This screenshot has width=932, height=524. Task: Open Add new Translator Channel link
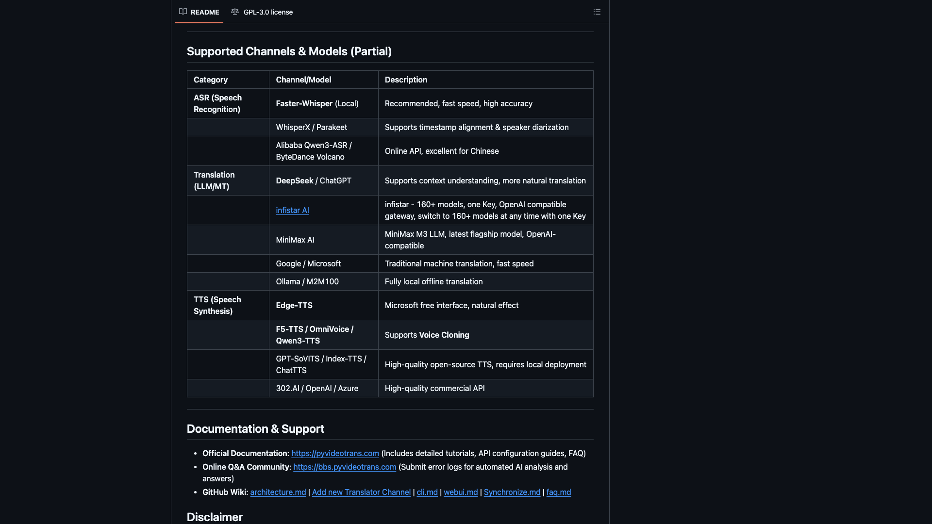pos(361,492)
